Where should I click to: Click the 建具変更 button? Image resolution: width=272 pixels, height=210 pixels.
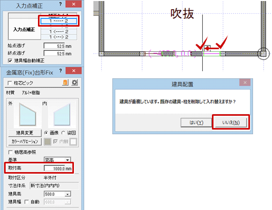(x=25, y=133)
